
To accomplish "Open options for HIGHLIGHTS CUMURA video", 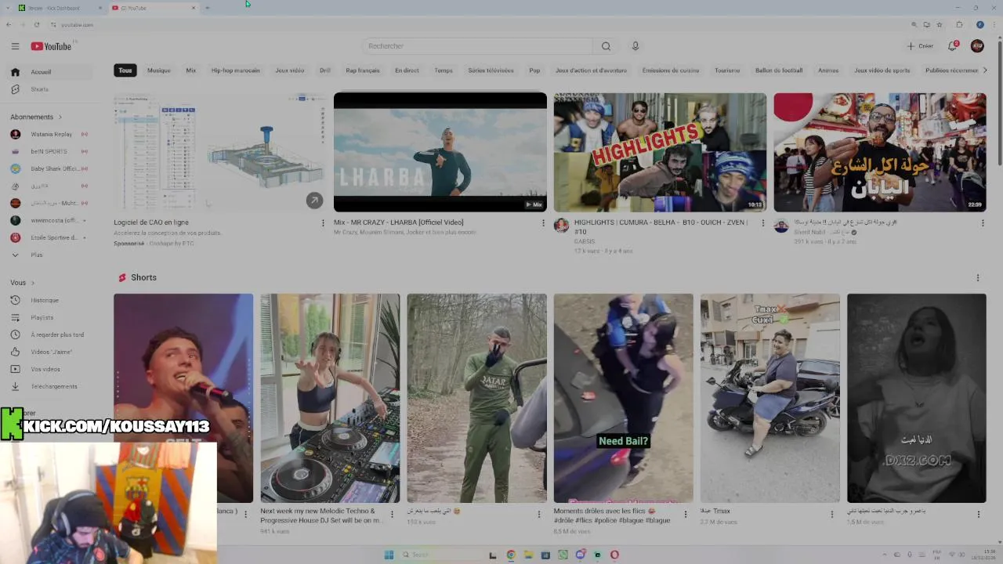I will 763,222.
